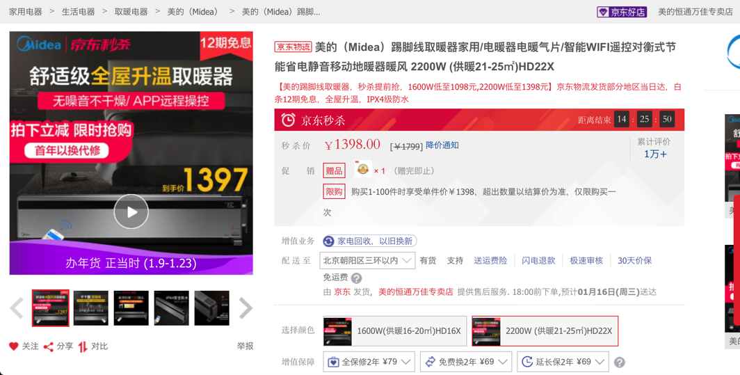
Task: Click the 限购 purchase limit tag
Action: tap(334, 192)
